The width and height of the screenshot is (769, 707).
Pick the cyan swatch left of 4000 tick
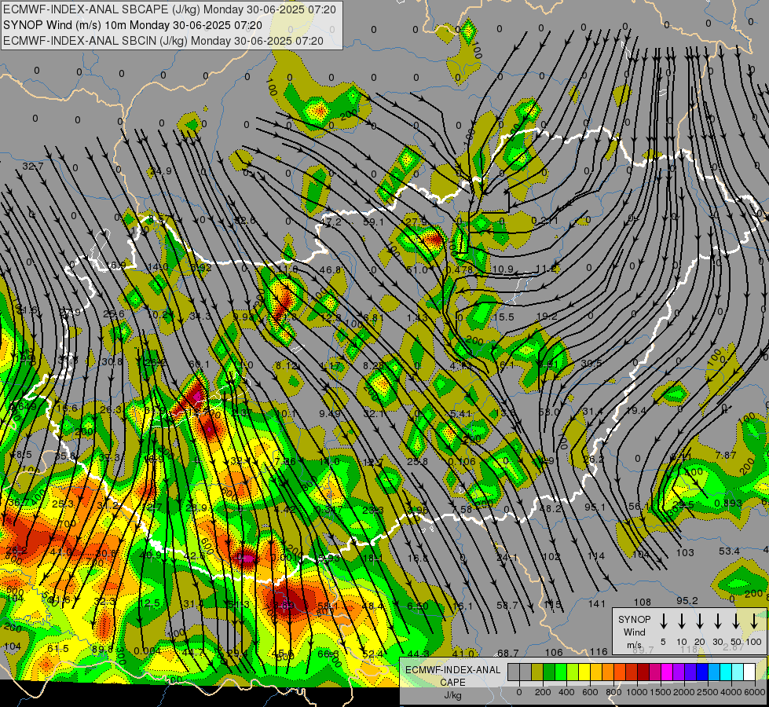pos(725,672)
